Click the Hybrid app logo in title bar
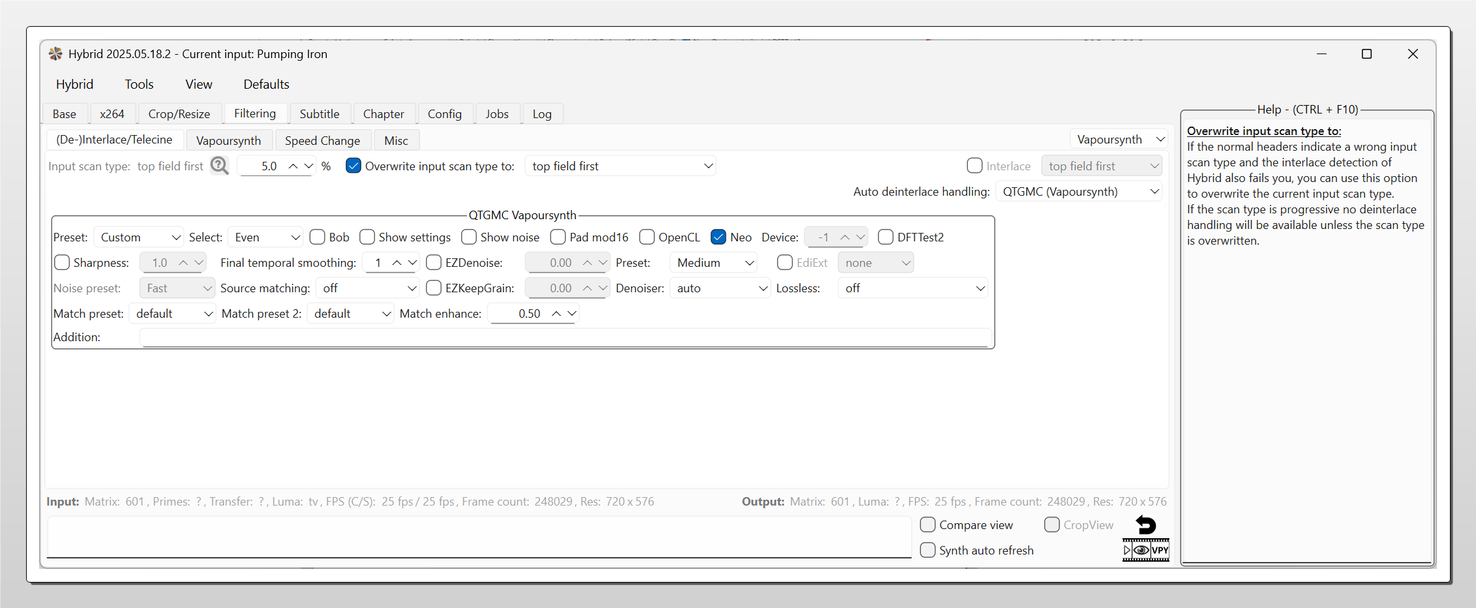The width and height of the screenshot is (1476, 608). 55,54
